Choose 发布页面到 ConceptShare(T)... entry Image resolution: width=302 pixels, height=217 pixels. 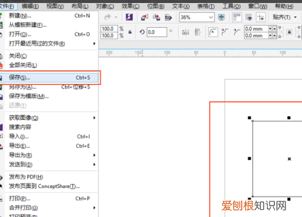(x=49, y=186)
